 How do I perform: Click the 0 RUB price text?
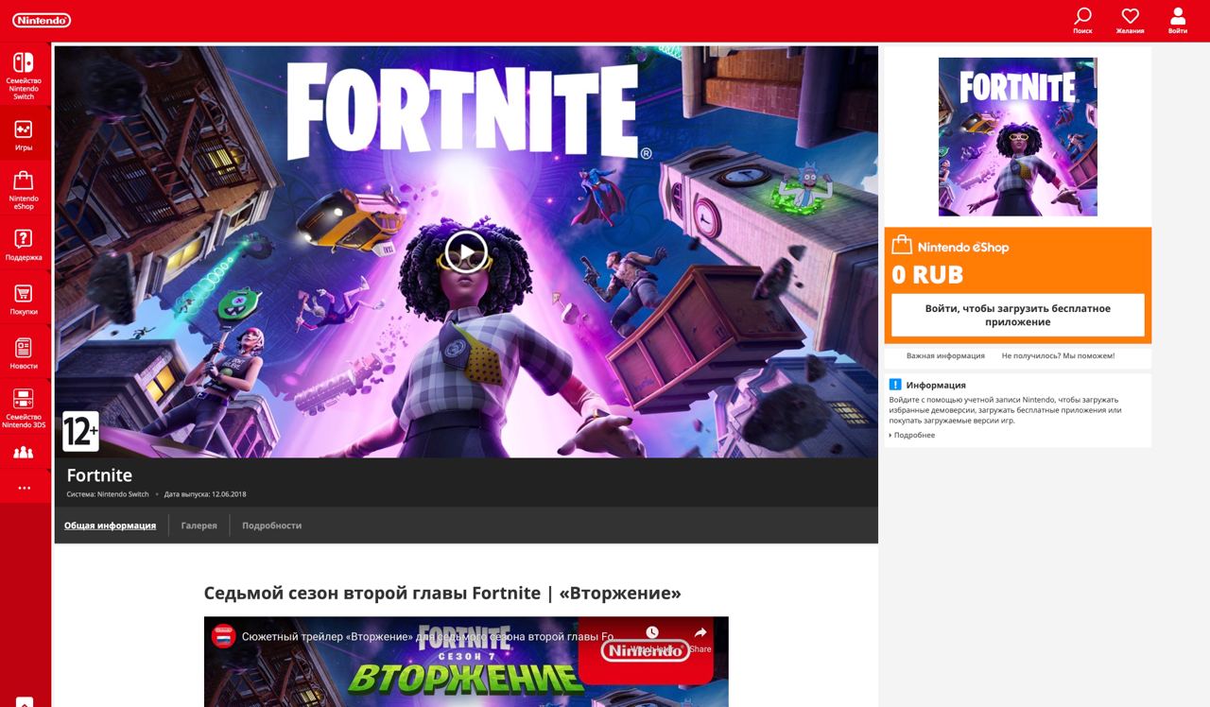(x=927, y=275)
